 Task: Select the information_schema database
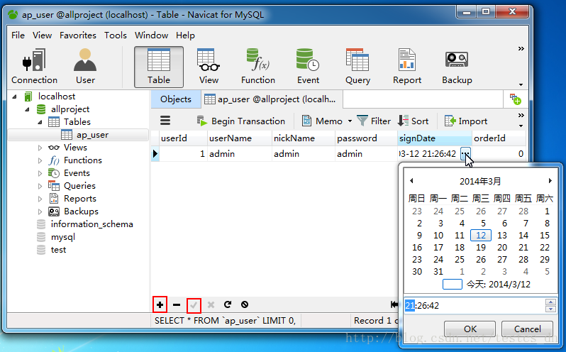(91, 224)
